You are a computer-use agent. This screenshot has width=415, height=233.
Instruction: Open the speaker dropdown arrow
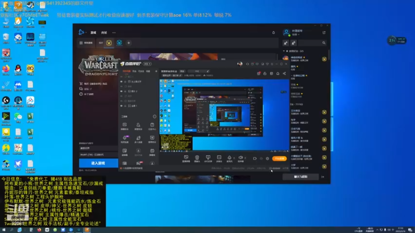click(245, 158)
